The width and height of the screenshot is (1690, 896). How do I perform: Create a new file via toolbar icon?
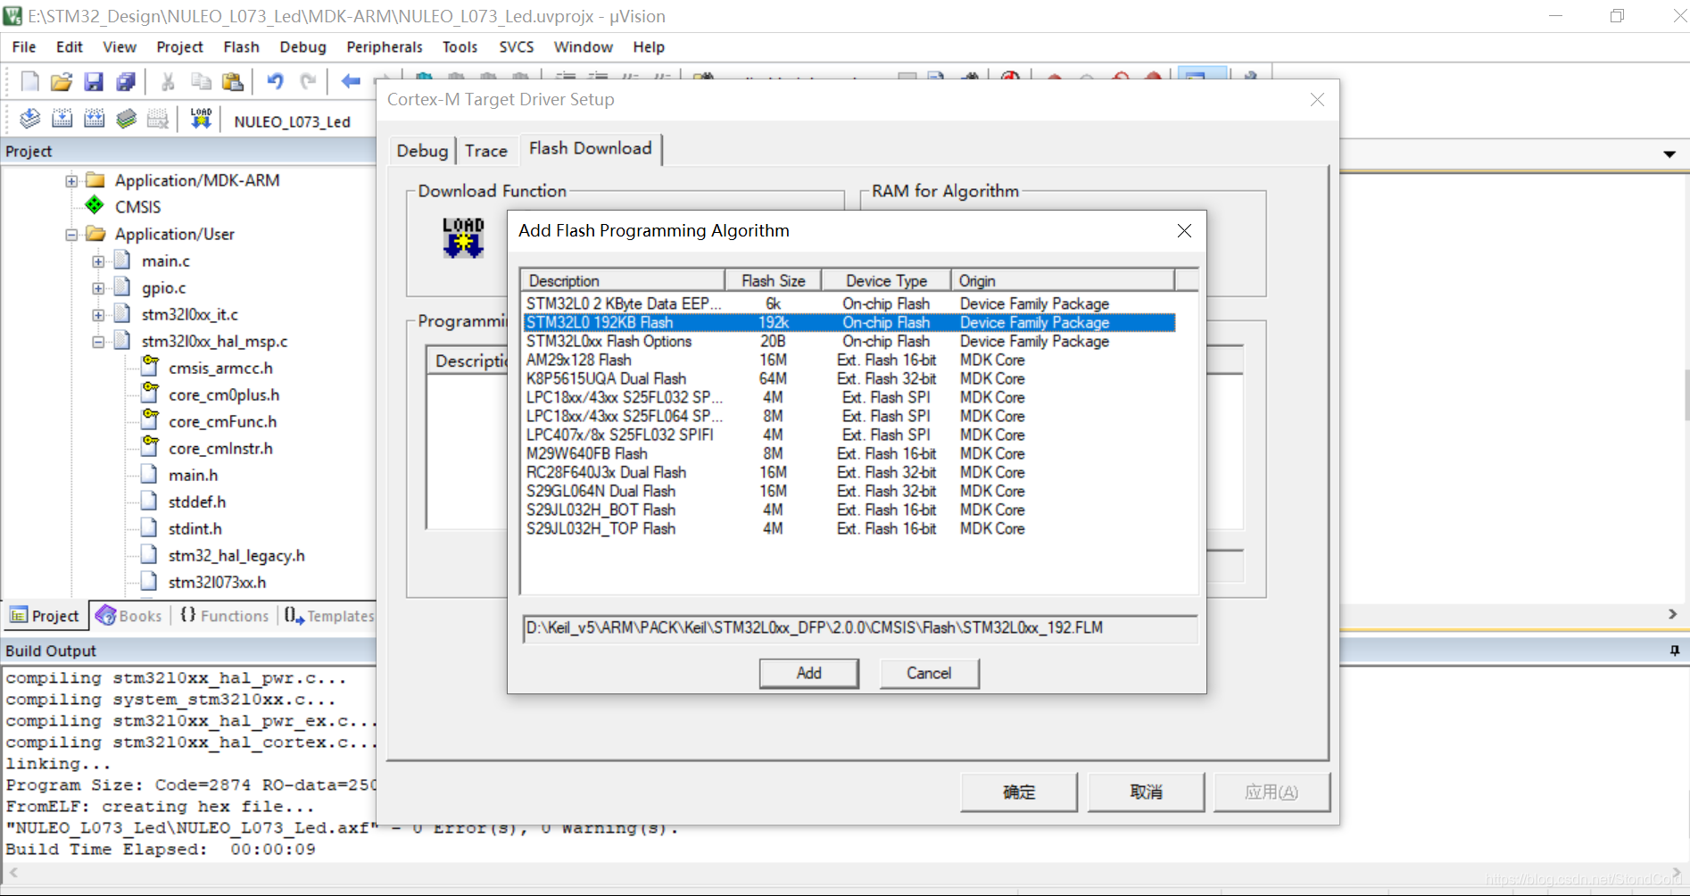(29, 82)
